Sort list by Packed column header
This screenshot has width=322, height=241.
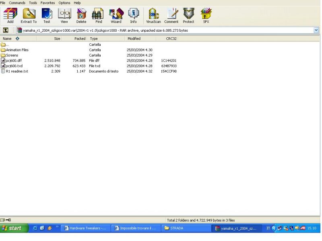click(x=74, y=39)
